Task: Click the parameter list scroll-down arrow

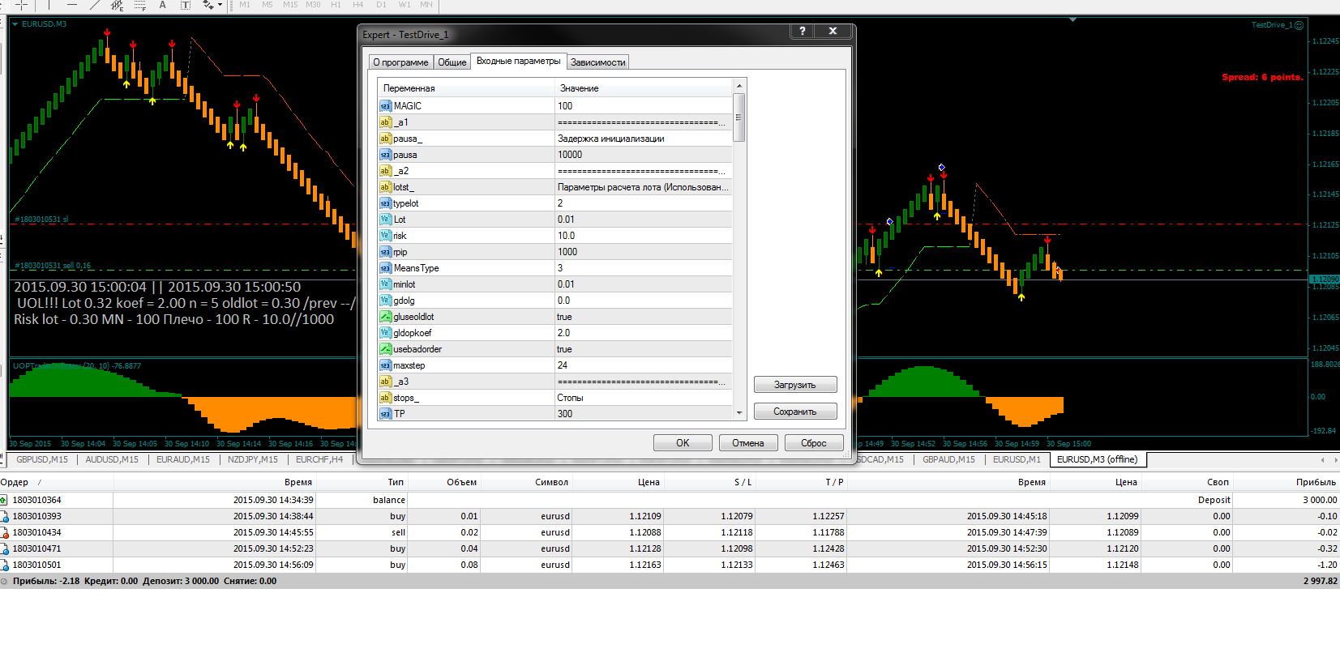Action: (x=739, y=413)
